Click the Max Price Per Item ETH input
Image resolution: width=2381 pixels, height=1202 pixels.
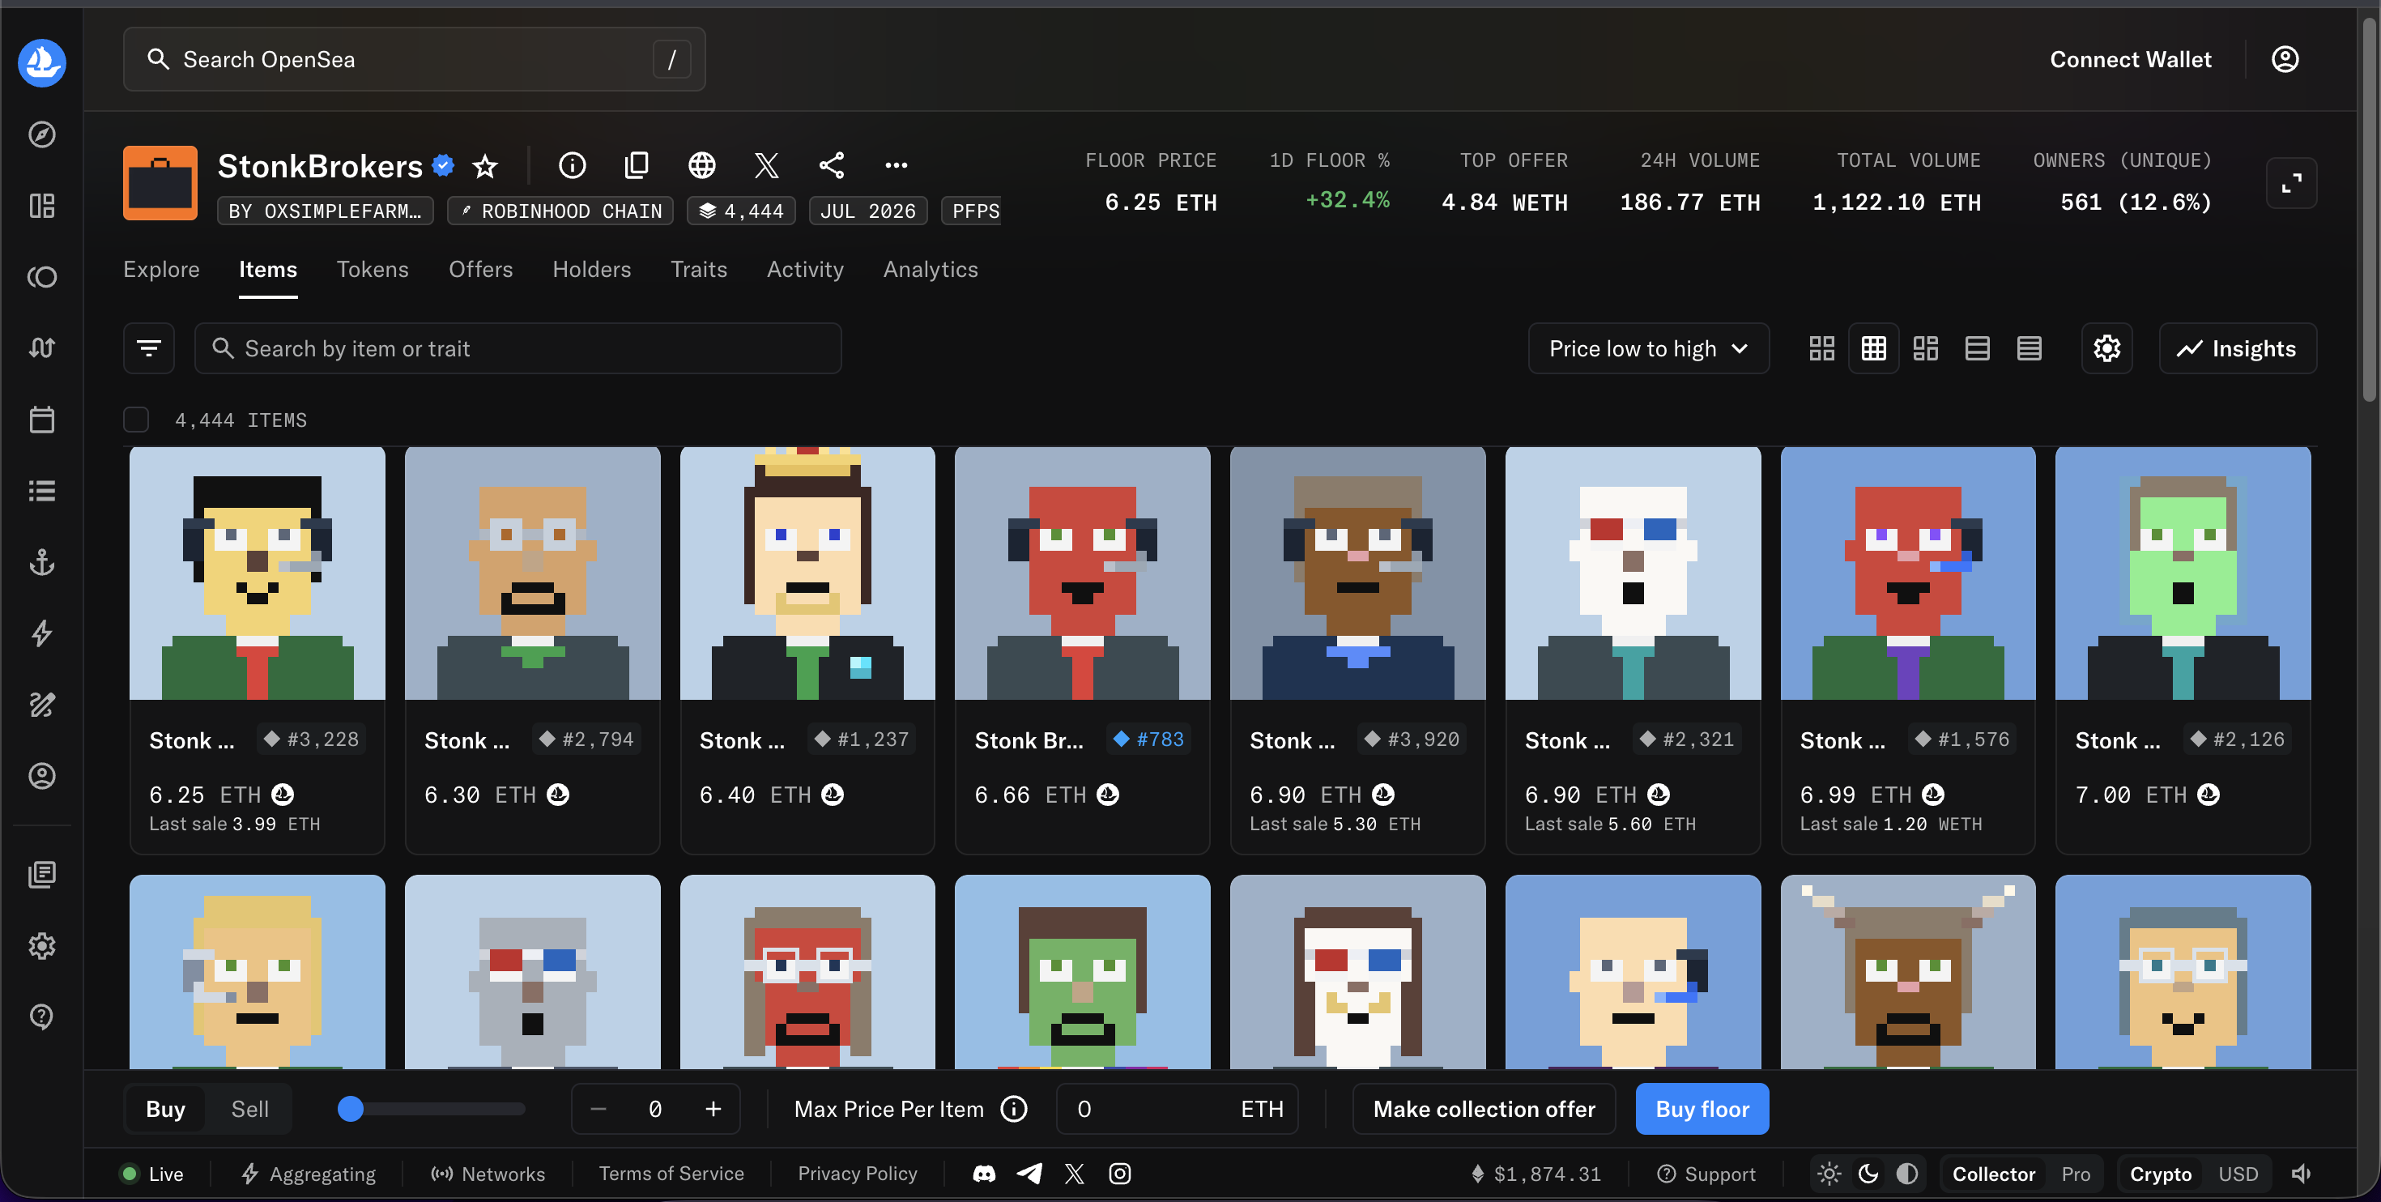(x=1177, y=1109)
